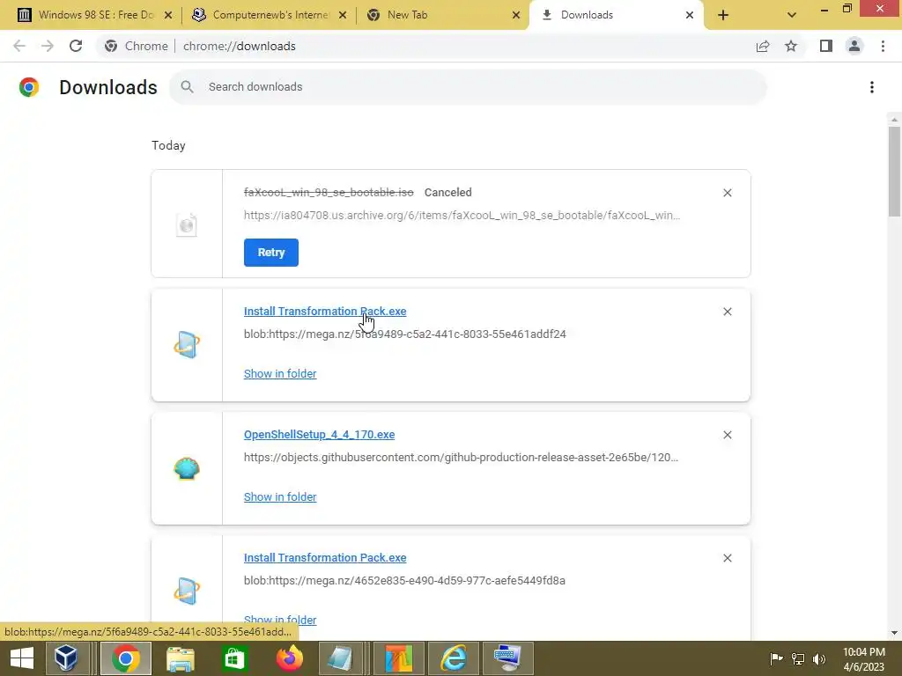Click the icon of first Transformation Pack download
The image size is (902, 676).
[x=187, y=345]
